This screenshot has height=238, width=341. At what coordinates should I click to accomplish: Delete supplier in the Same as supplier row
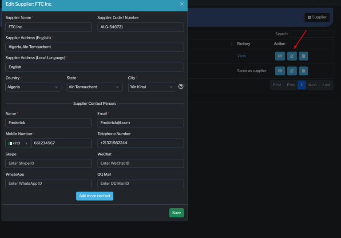303,71
